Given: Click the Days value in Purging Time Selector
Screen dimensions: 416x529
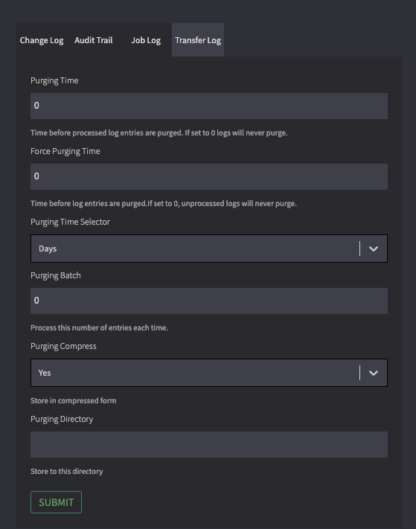Looking at the screenshot, I should [48, 249].
